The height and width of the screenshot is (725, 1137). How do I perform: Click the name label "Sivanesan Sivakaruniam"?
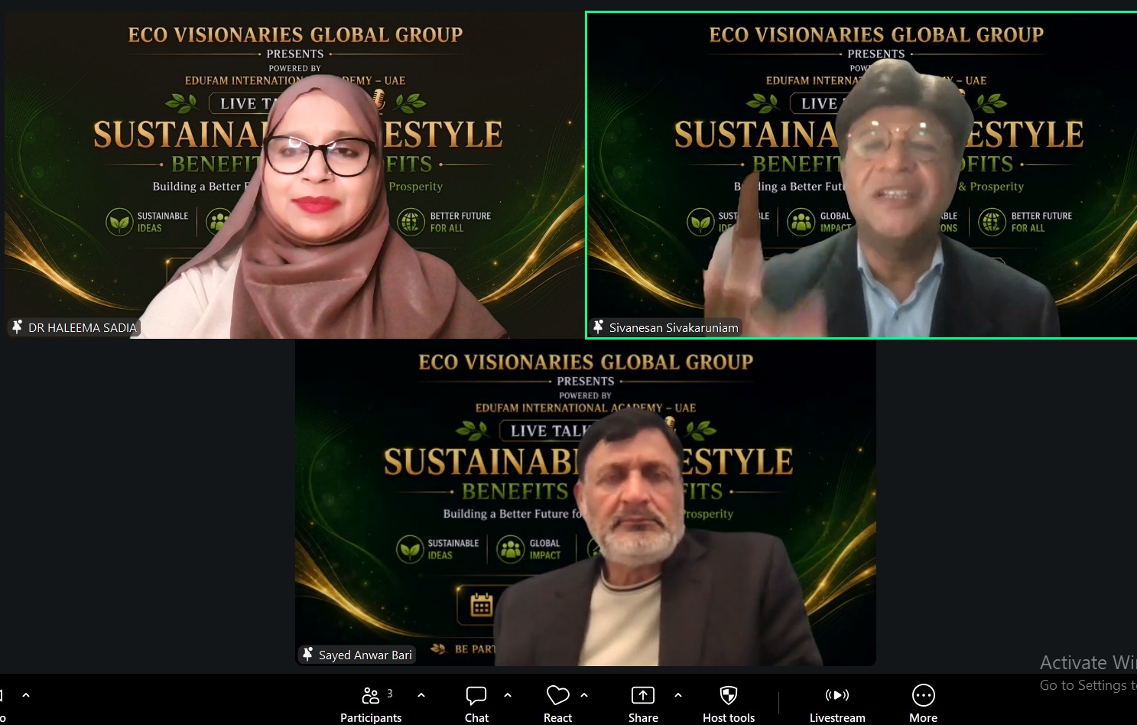(x=674, y=327)
